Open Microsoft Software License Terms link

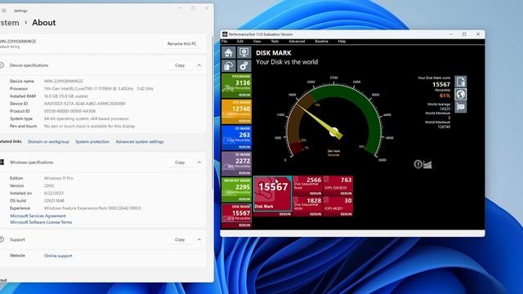point(41,222)
